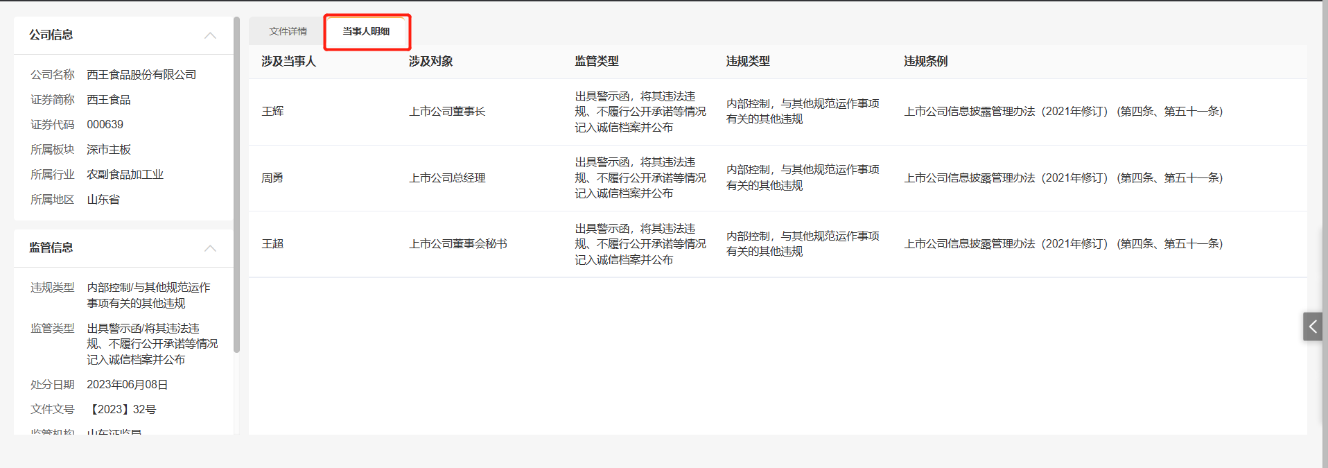The width and height of the screenshot is (1328, 468).
Task: Click the 违规类型 column header
Action: pos(748,61)
